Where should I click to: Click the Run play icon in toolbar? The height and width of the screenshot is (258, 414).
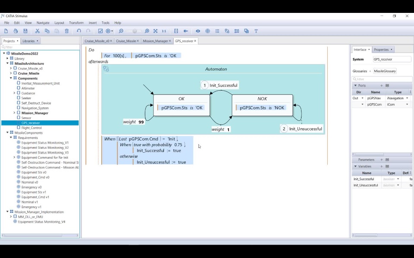point(108,31)
